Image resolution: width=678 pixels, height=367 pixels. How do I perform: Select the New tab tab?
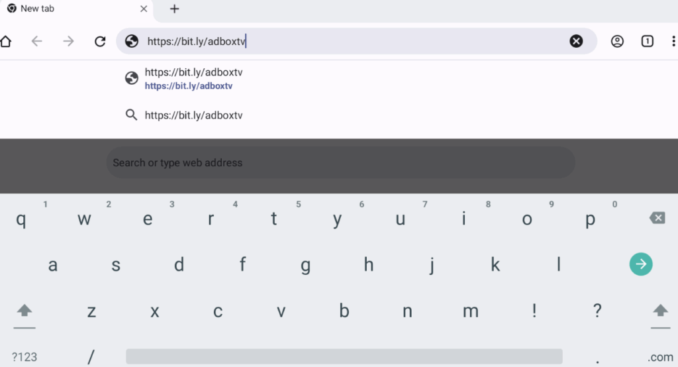(66, 9)
